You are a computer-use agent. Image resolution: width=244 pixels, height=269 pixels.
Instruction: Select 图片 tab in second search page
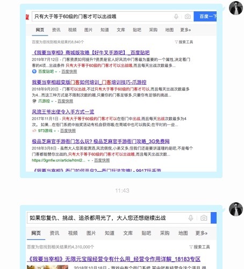[91, 233]
